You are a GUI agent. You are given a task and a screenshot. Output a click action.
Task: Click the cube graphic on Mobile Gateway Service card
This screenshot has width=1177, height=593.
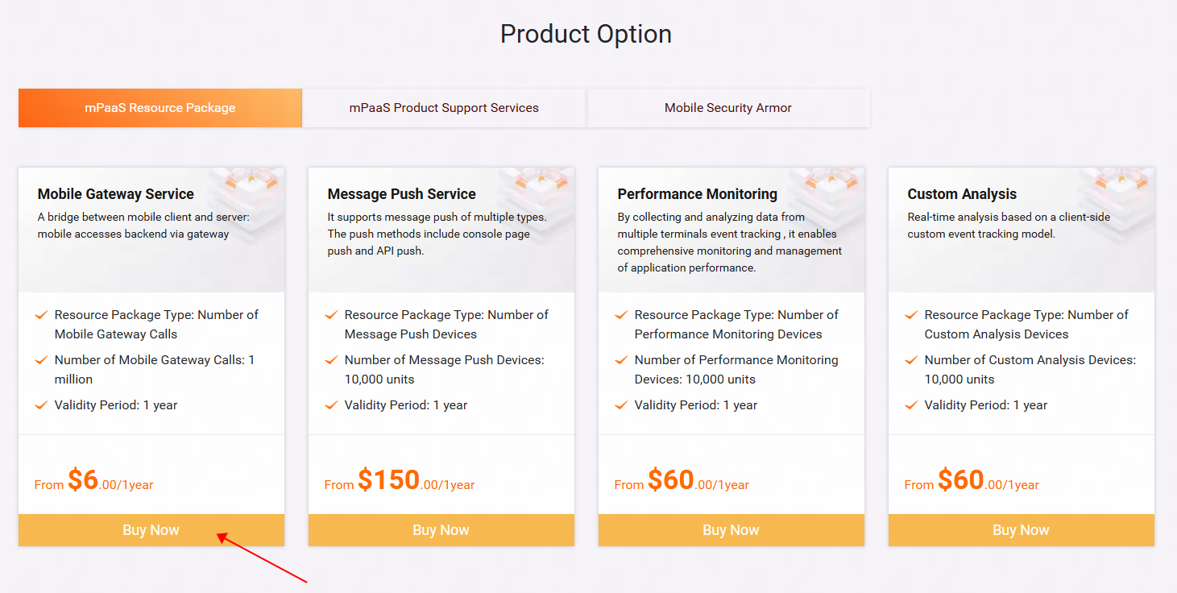click(250, 185)
